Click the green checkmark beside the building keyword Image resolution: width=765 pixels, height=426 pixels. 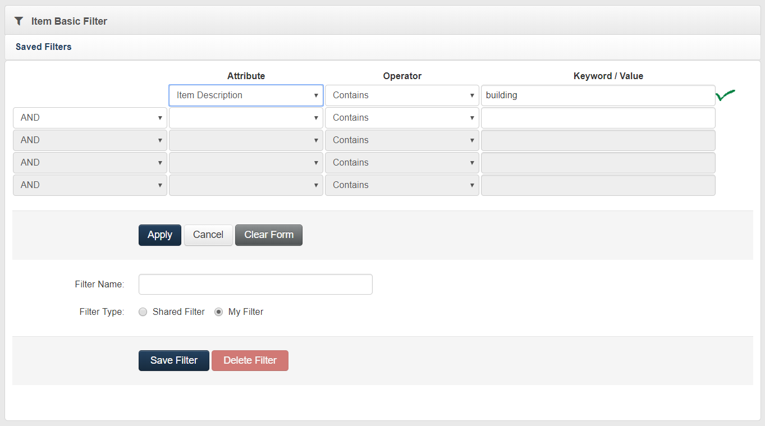tap(725, 95)
